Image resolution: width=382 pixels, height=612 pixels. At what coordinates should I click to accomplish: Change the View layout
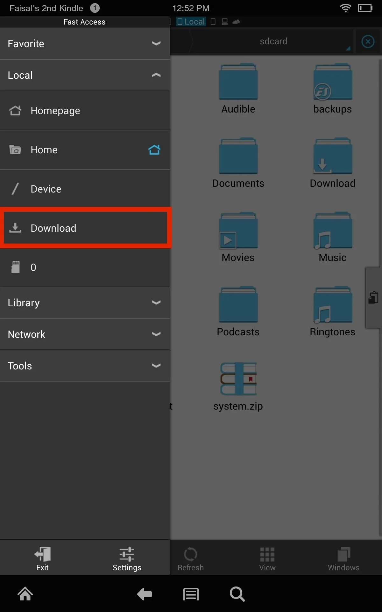[x=267, y=558]
